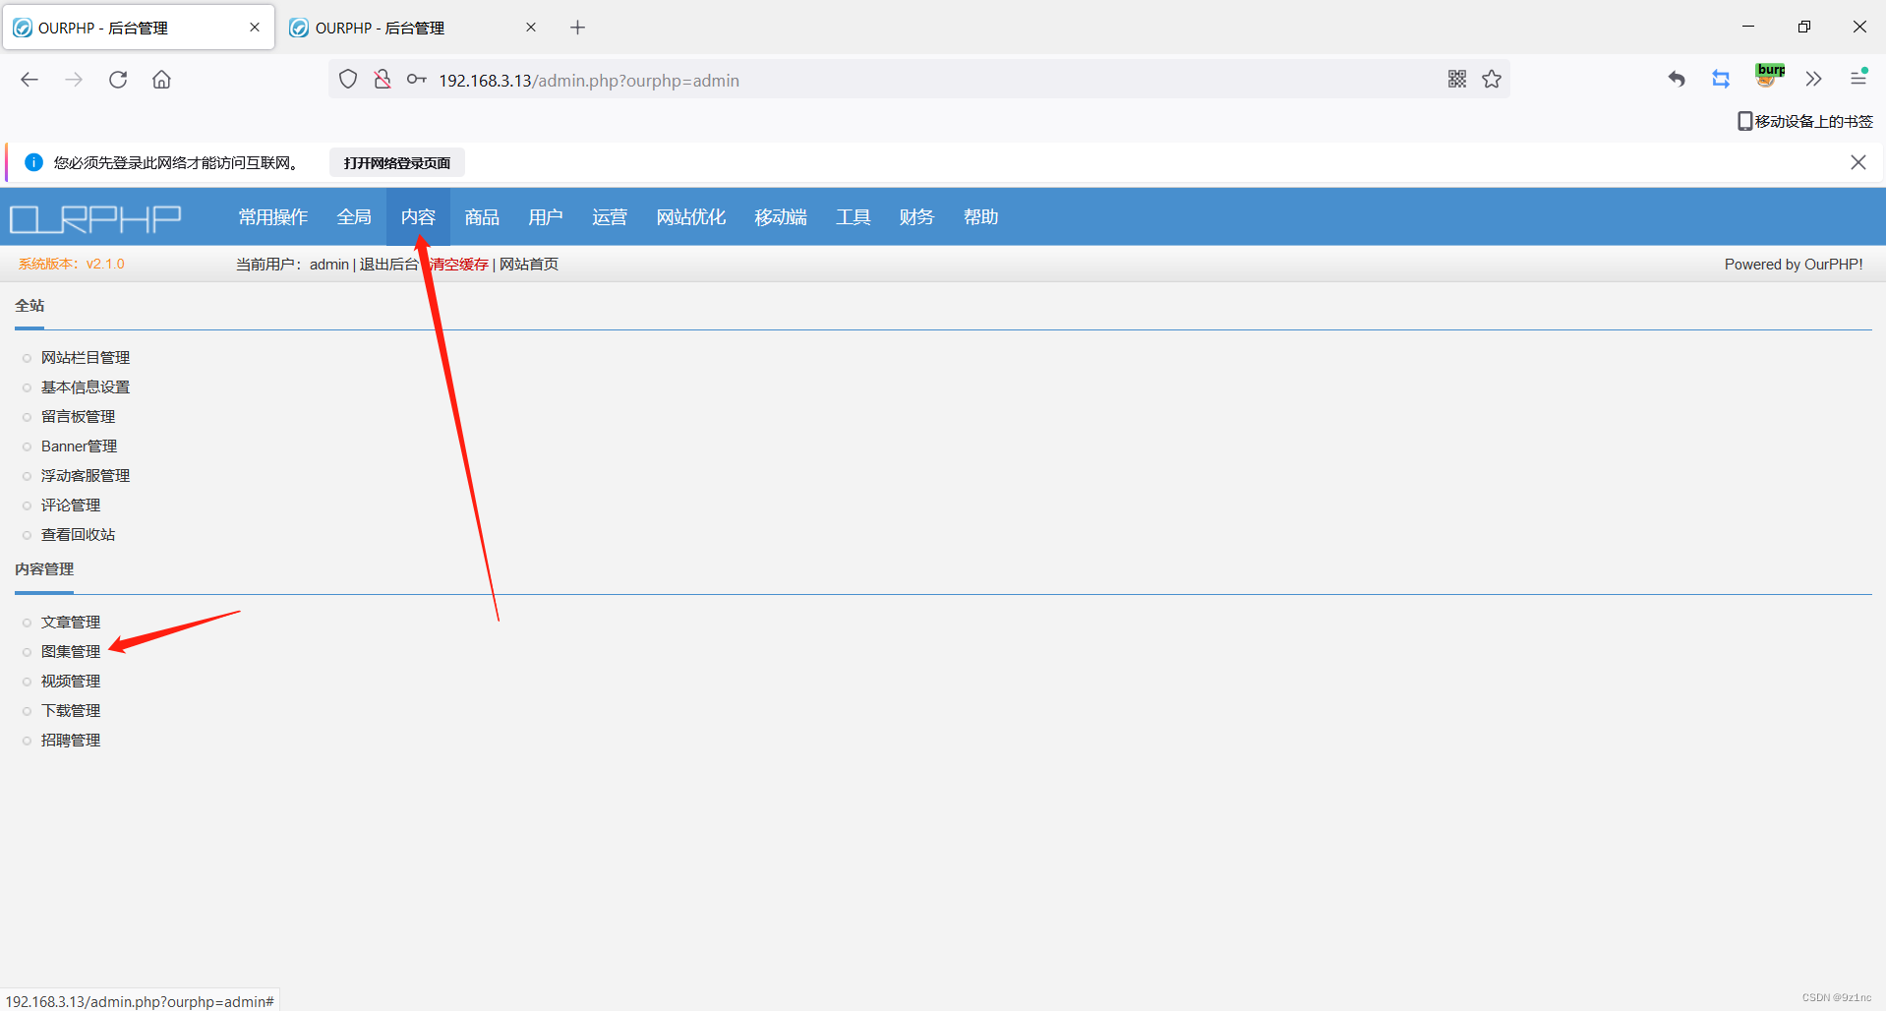This screenshot has width=1886, height=1011.
Task: Open the Firefox application menu
Action: [1858, 78]
